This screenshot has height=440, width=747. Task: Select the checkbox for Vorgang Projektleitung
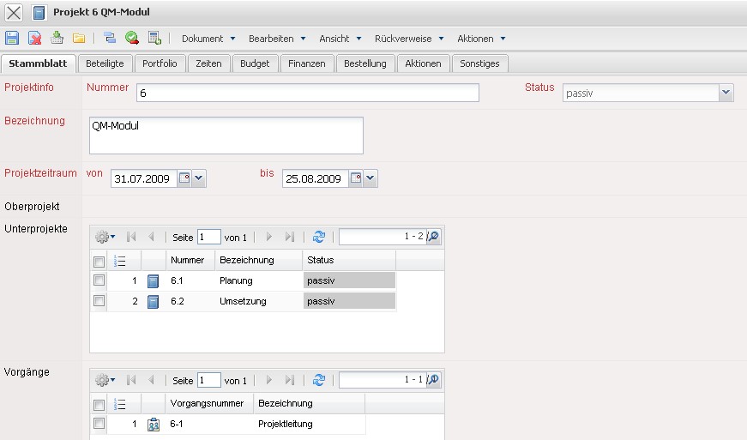99,424
